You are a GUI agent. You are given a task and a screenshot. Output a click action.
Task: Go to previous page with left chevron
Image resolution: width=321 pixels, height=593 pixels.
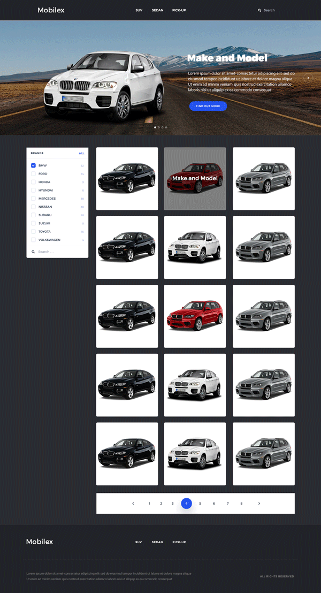(133, 504)
